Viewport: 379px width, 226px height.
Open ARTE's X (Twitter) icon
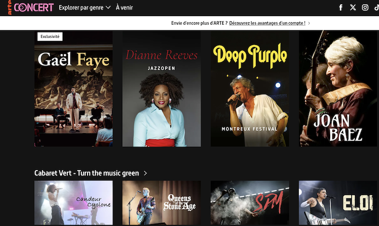tap(353, 8)
